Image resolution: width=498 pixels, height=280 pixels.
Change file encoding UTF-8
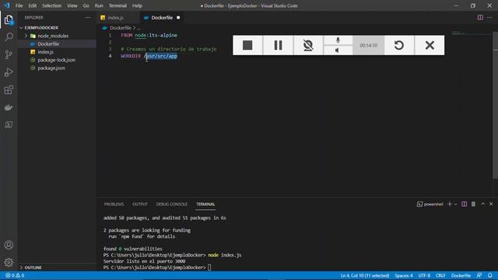pos(424,275)
